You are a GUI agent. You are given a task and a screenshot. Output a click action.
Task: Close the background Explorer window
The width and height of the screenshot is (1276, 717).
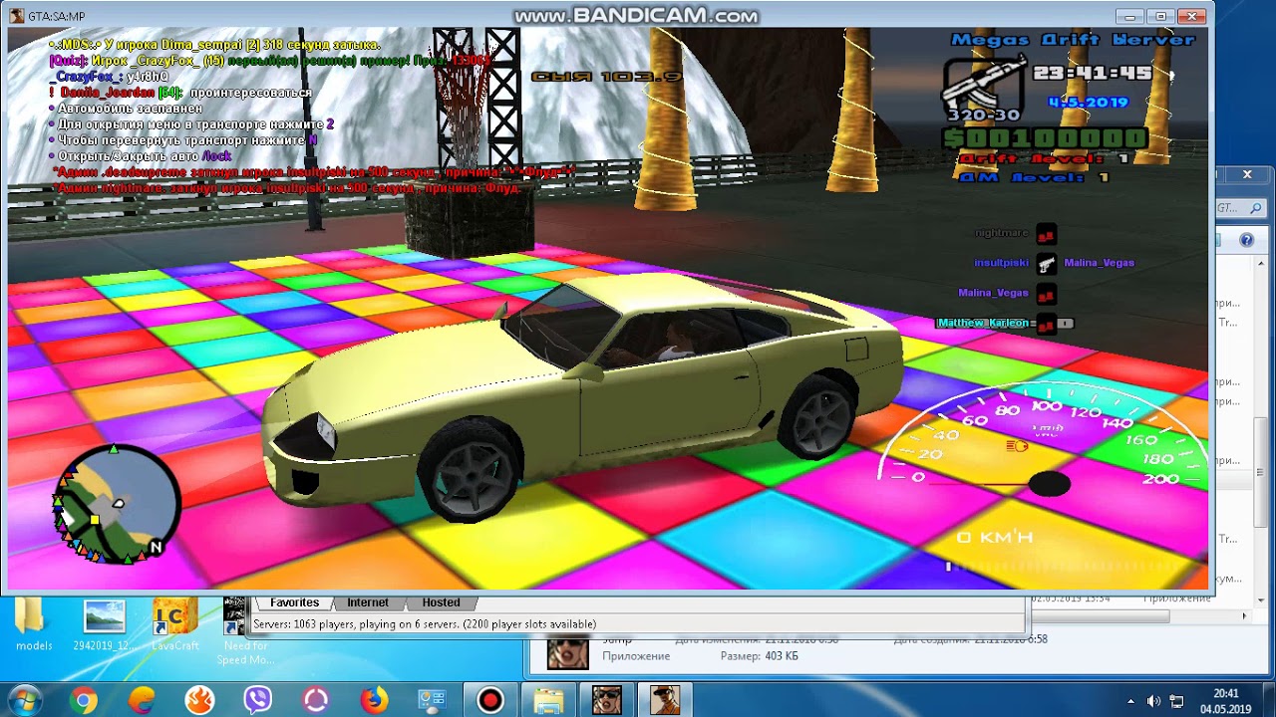coord(1246,174)
